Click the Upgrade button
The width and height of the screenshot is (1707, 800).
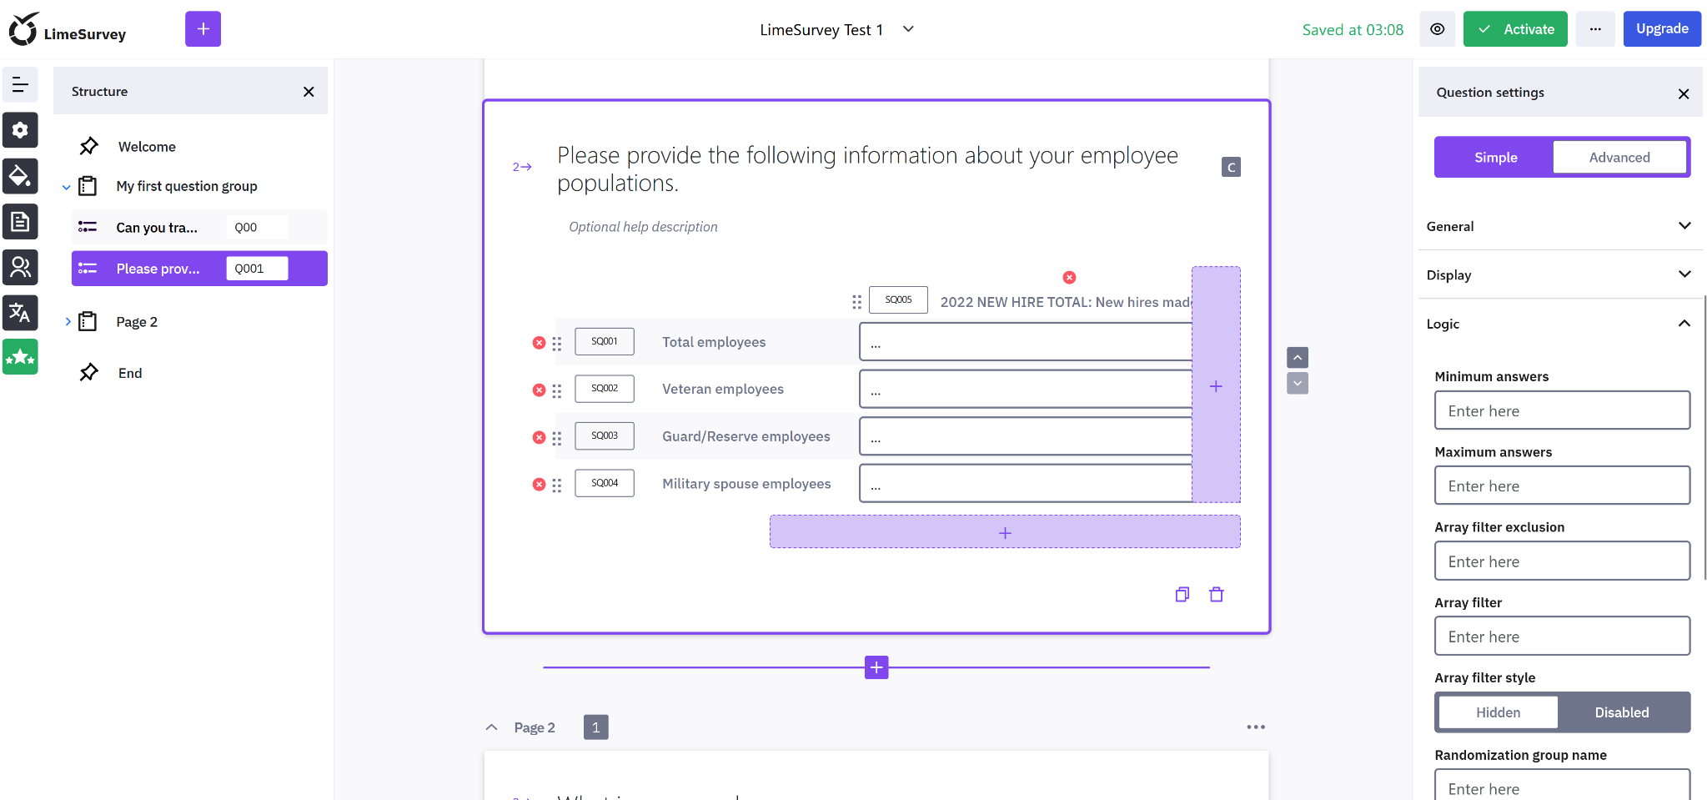pyautogui.click(x=1661, y=29)
